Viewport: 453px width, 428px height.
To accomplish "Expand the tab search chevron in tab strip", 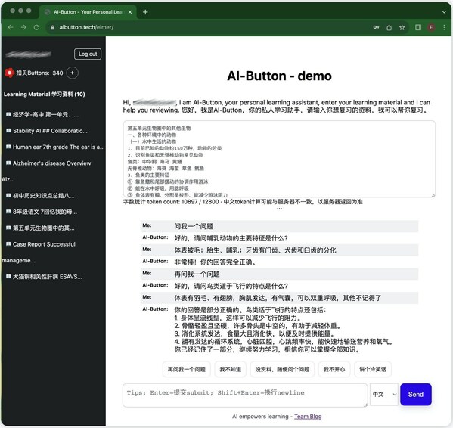I will (444, 12).
